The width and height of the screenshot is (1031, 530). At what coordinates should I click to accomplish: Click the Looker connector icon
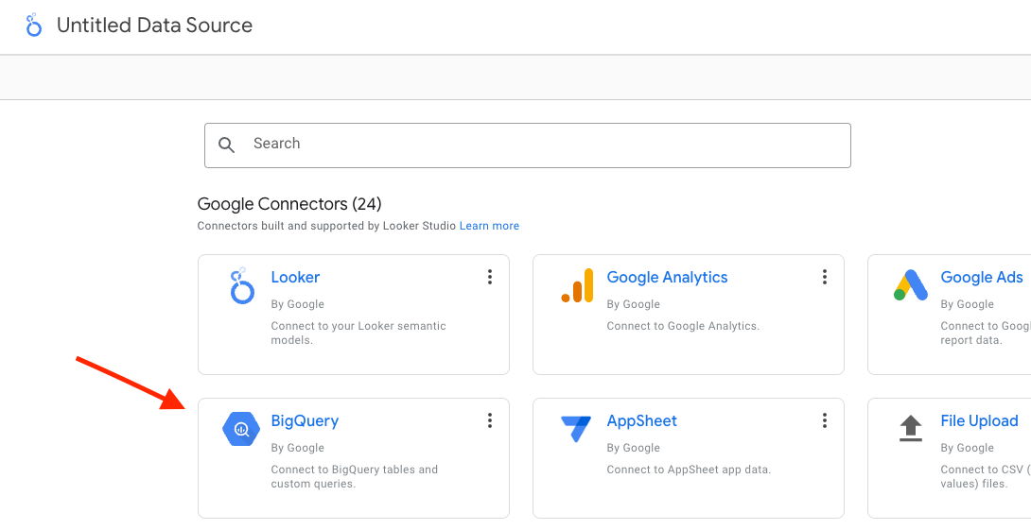click(x=242, y=285)
